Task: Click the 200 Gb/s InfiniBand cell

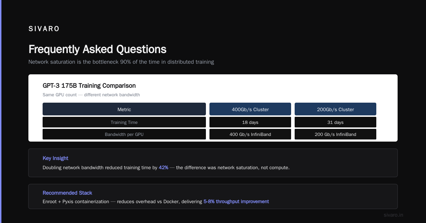Action: (335, 135)
